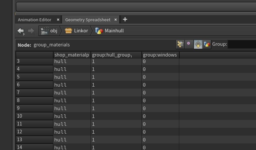Open the obj level in path
256x150 pixels.
(49, 31)
